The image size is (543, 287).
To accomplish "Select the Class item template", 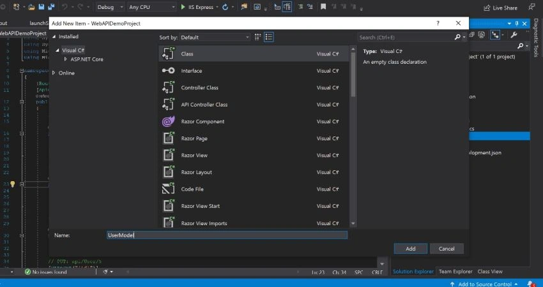I will tap(254, 54).
